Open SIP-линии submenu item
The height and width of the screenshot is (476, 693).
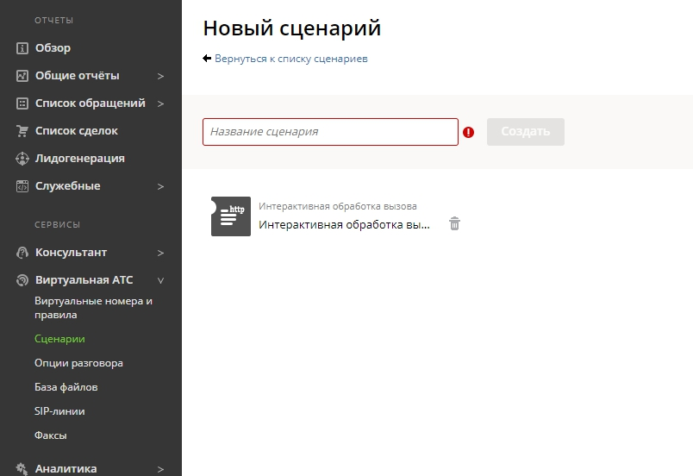point(59,411)
